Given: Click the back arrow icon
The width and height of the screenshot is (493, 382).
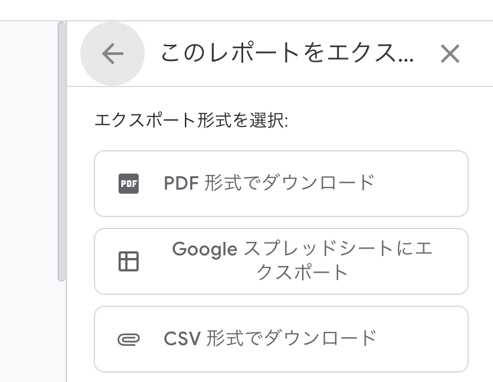Looking at the screenshot, I should click(113, 54).
